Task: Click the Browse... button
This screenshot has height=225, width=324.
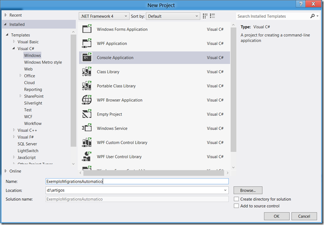Action: 248,190
